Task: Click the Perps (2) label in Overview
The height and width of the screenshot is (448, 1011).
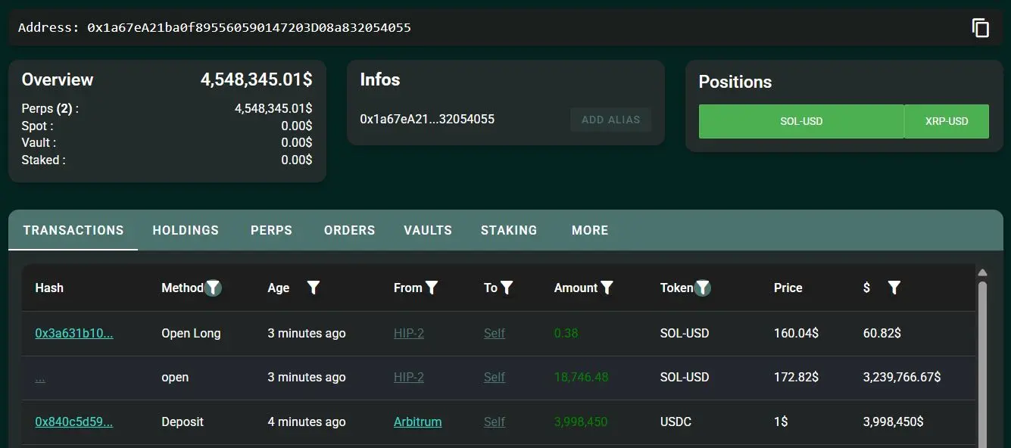Action: point(50,109)
